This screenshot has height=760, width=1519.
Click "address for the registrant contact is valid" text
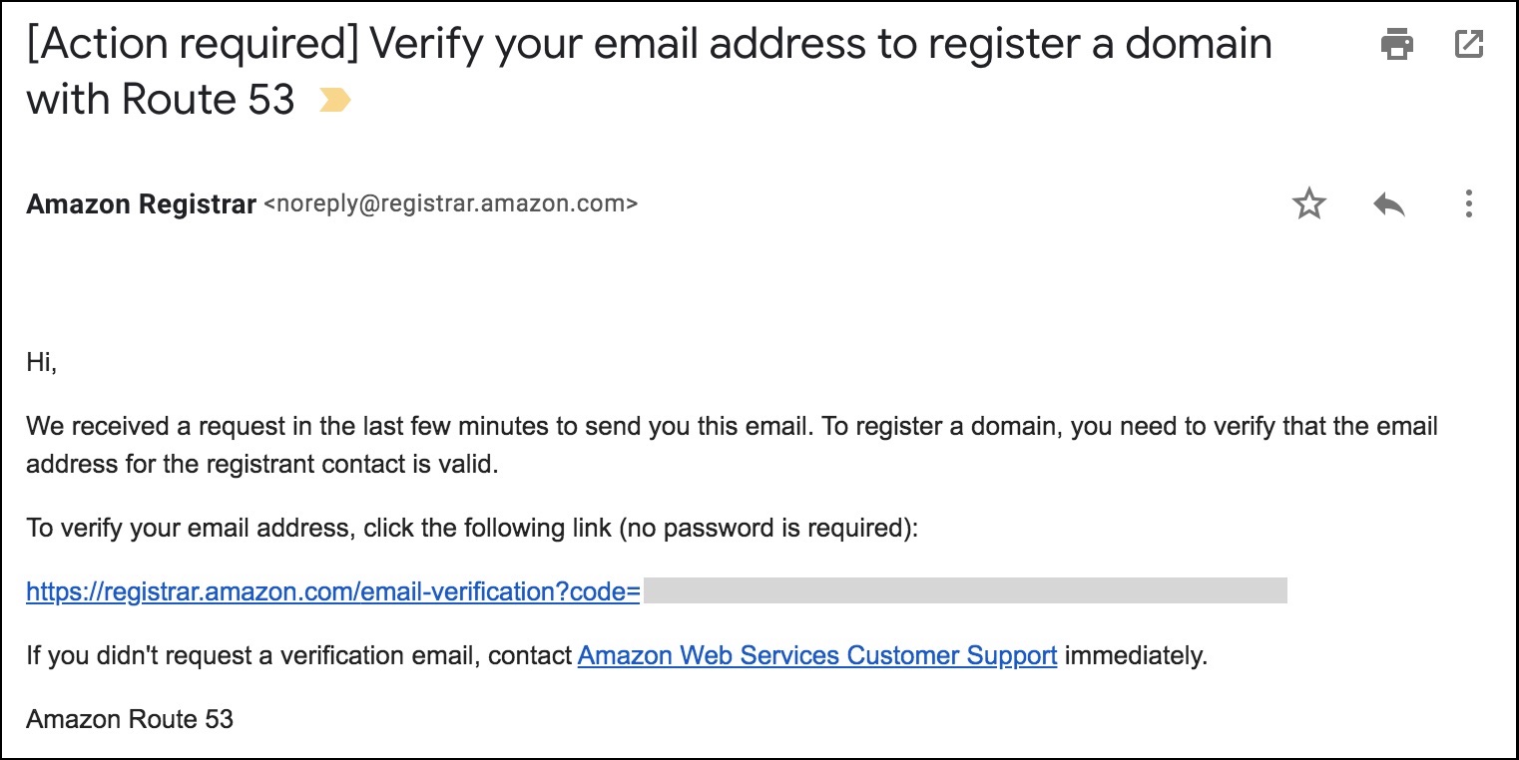pyautogui.click(x=261, y=466)
